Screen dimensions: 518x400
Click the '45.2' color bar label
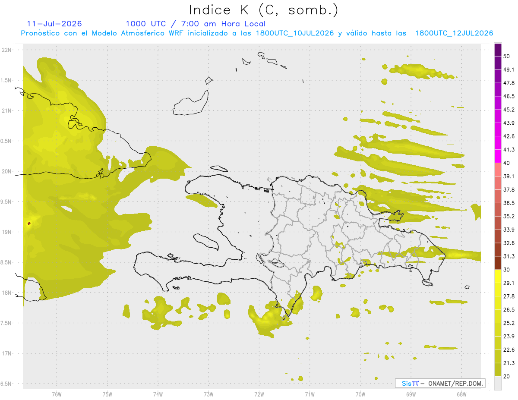click(x=509, y=110)
